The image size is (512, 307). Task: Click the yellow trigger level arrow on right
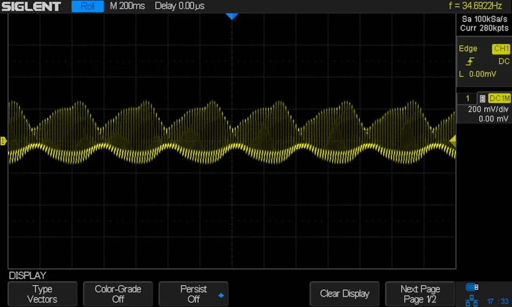453,141
